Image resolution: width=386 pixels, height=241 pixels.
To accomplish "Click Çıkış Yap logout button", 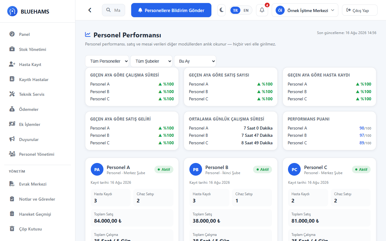I will (x=360, y=10).
